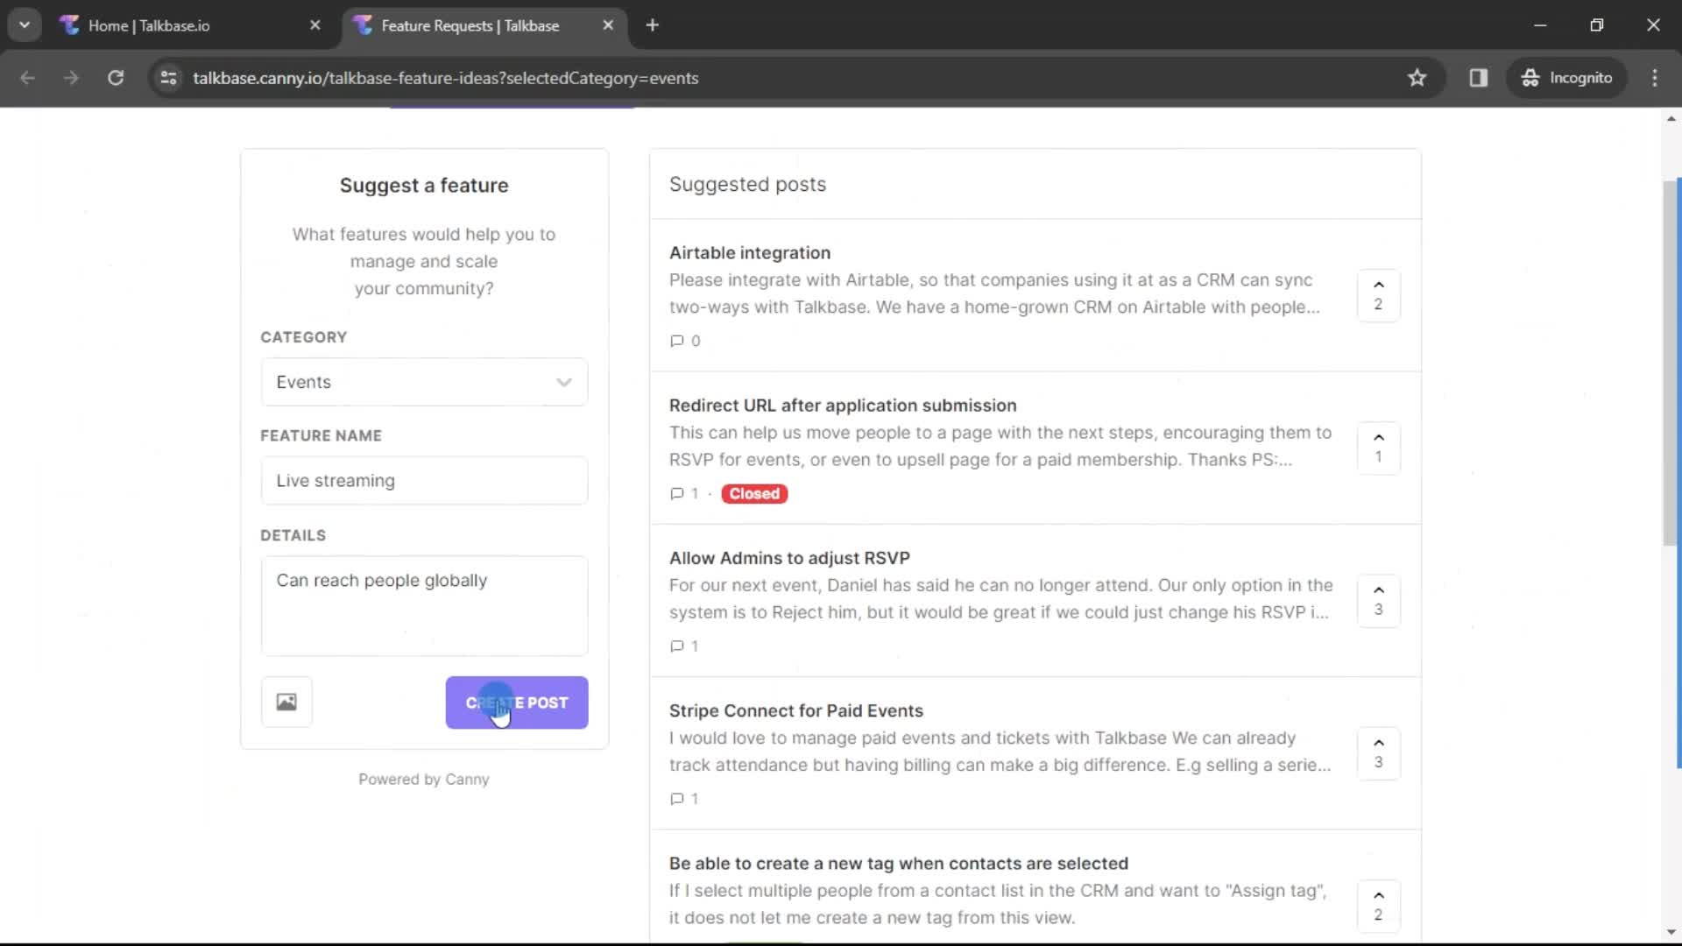Viewport: 1682px width, 946px height.
Task: Click the Feature Requests tab in the browser
Action: point(470,25)
